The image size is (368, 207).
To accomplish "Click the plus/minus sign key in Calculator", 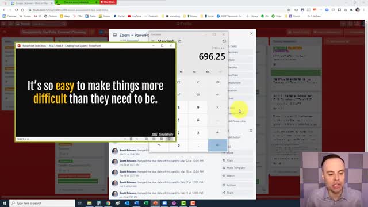I will tap(159, 145).
